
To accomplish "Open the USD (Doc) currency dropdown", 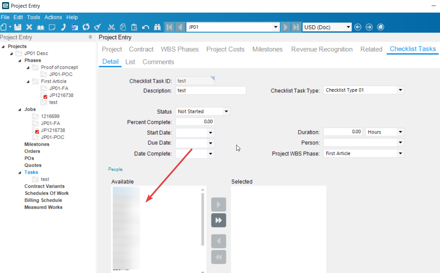I will click(x=348, y=27).
